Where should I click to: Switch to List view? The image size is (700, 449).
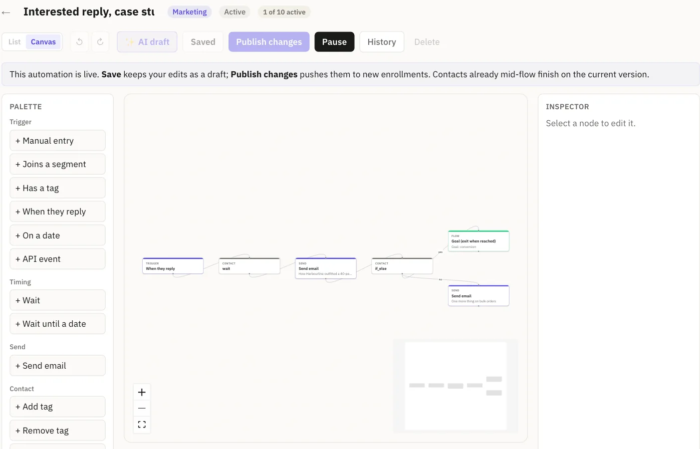pyautogui.click(x=14, y=42)
